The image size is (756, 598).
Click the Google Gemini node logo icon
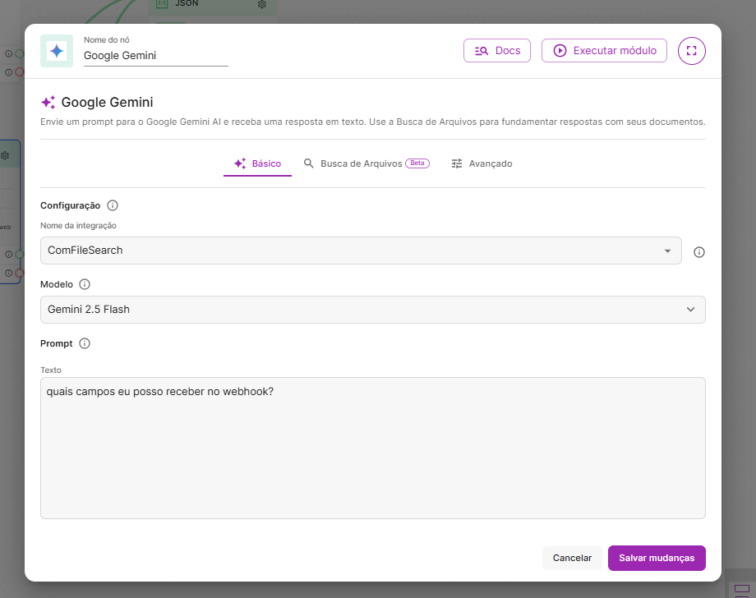tap(56, 51)
